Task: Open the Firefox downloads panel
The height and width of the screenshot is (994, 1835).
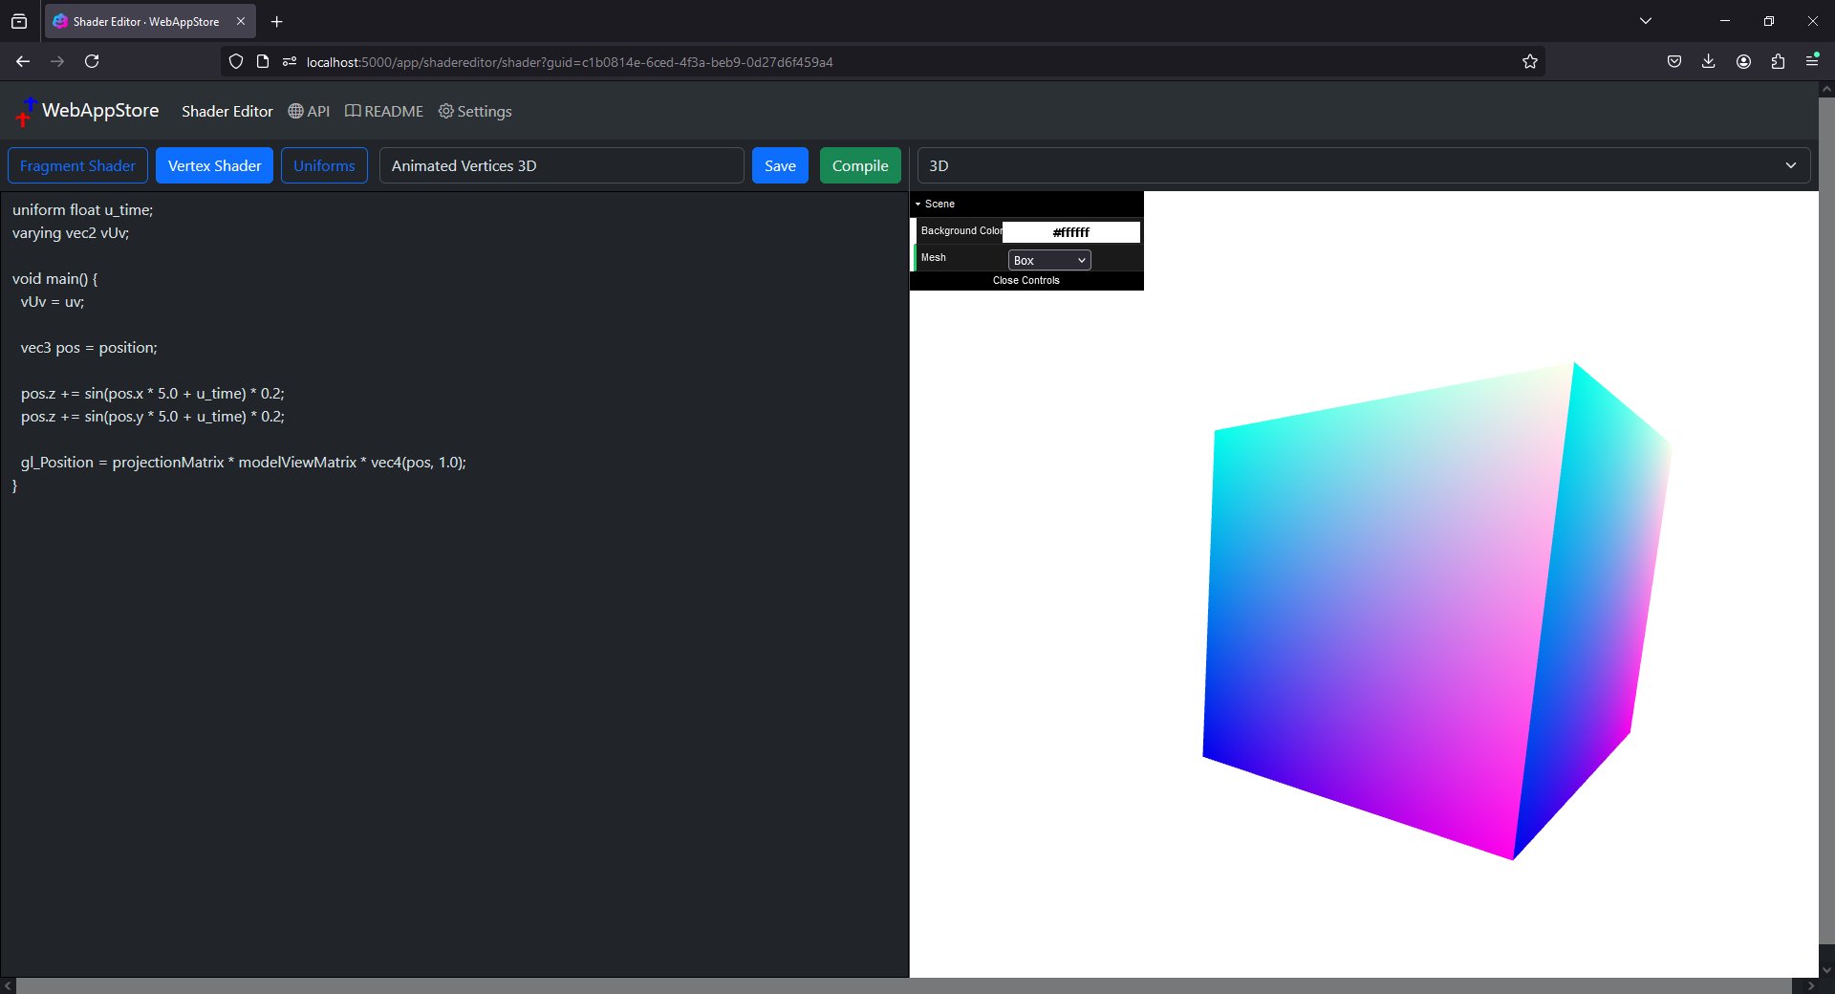Action: (1708, 61)
